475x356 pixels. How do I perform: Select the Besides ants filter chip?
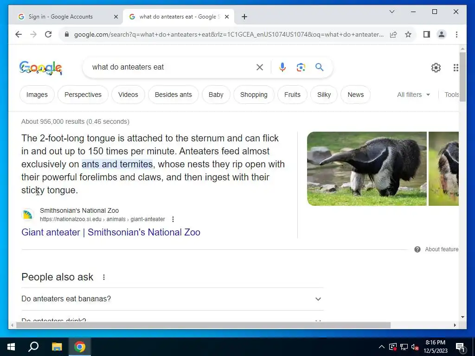click(x=173, y=95)
